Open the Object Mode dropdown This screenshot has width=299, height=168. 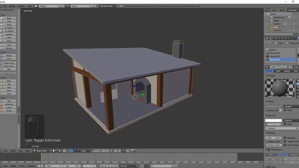(42, 151)
